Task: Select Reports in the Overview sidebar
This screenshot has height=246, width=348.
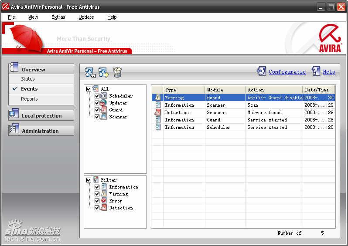Action: pyautogui.click(x=29, y=99)
